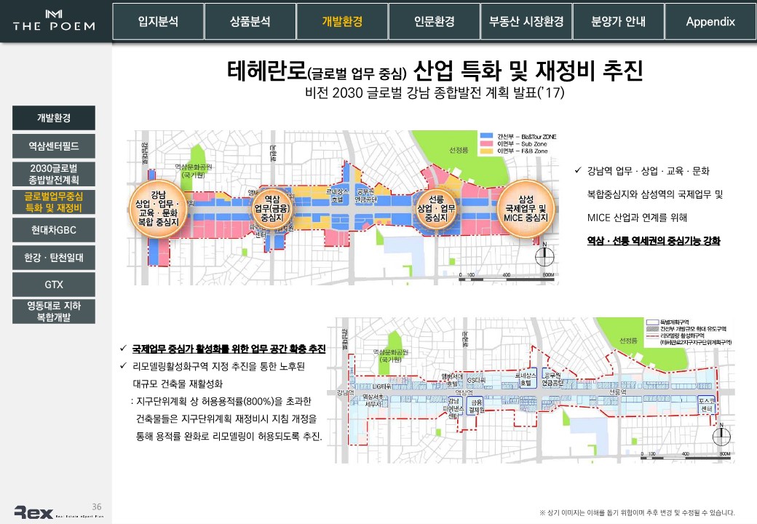Click checkmark beside 강남역 업무·상업 text
The image size is (757, 524).
click(x=578, y=171)
